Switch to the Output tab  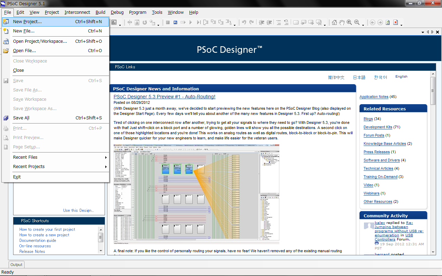tap(16, 265)
